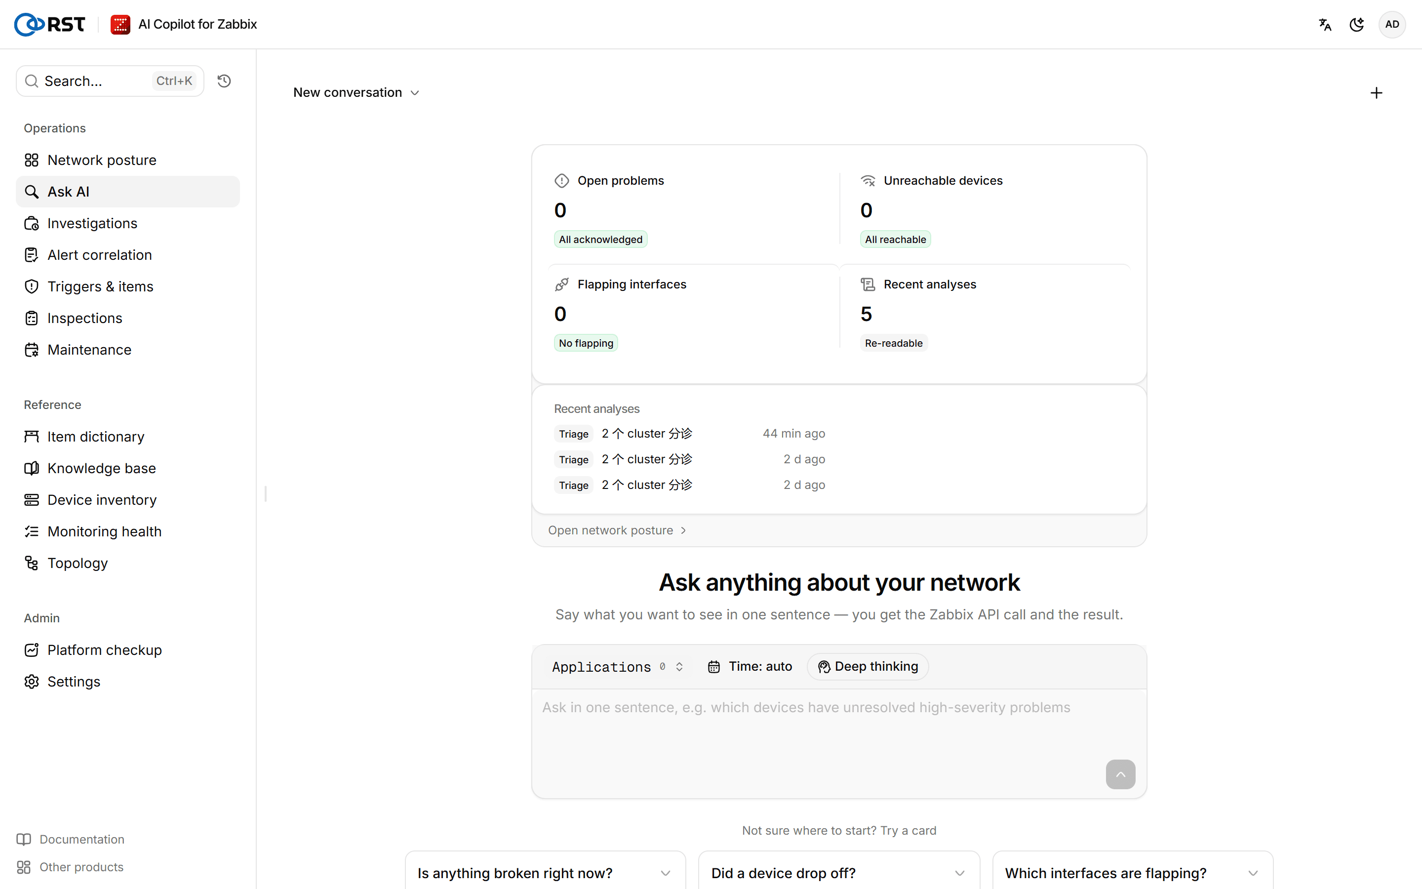Image resolution: width=1422 pixels, height=889 pixels.
Task: Open Knowledge base reference
Action: (x=127, y=468)
